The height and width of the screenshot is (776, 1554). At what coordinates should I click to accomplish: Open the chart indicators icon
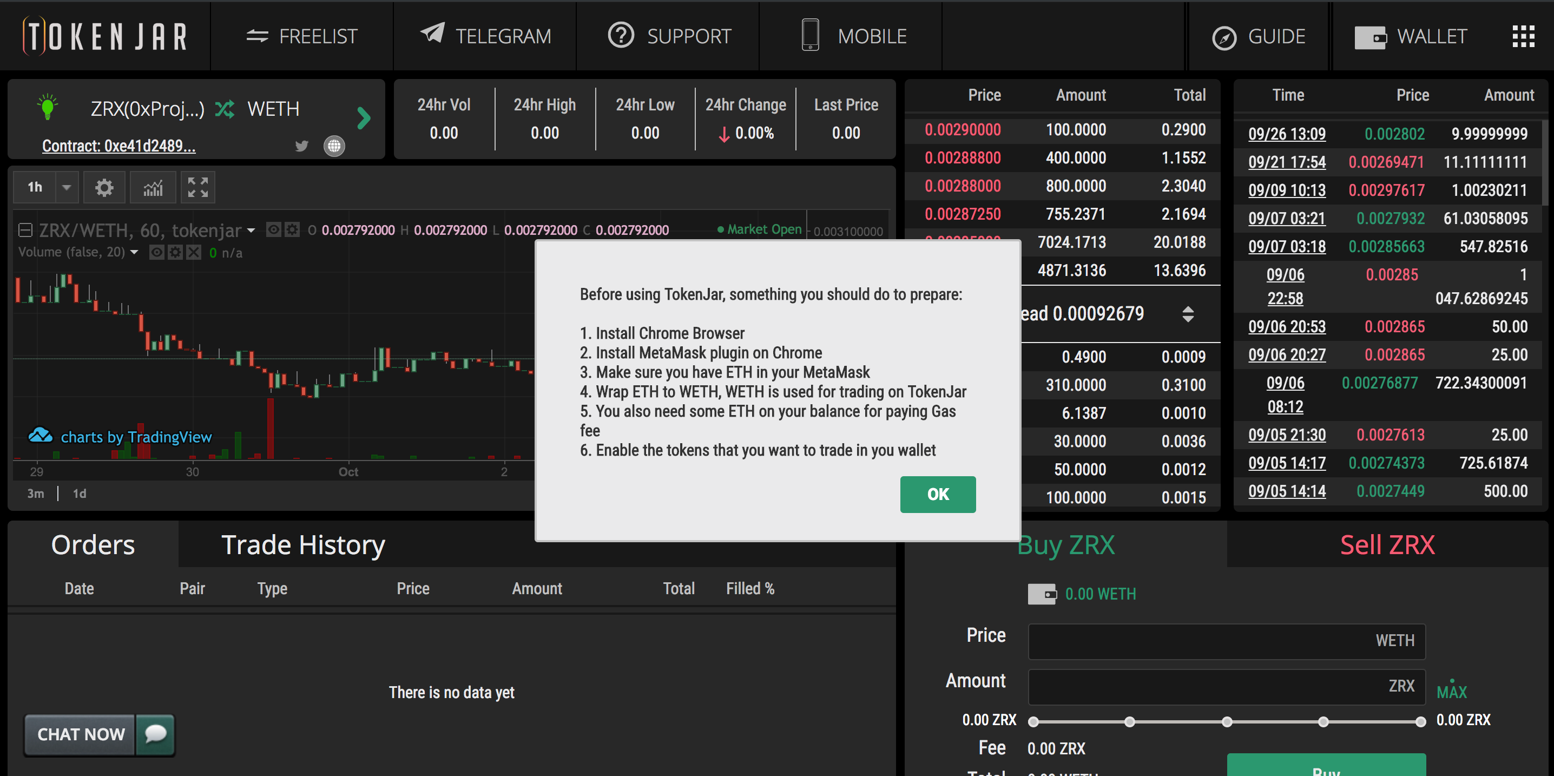pos(153,187)
